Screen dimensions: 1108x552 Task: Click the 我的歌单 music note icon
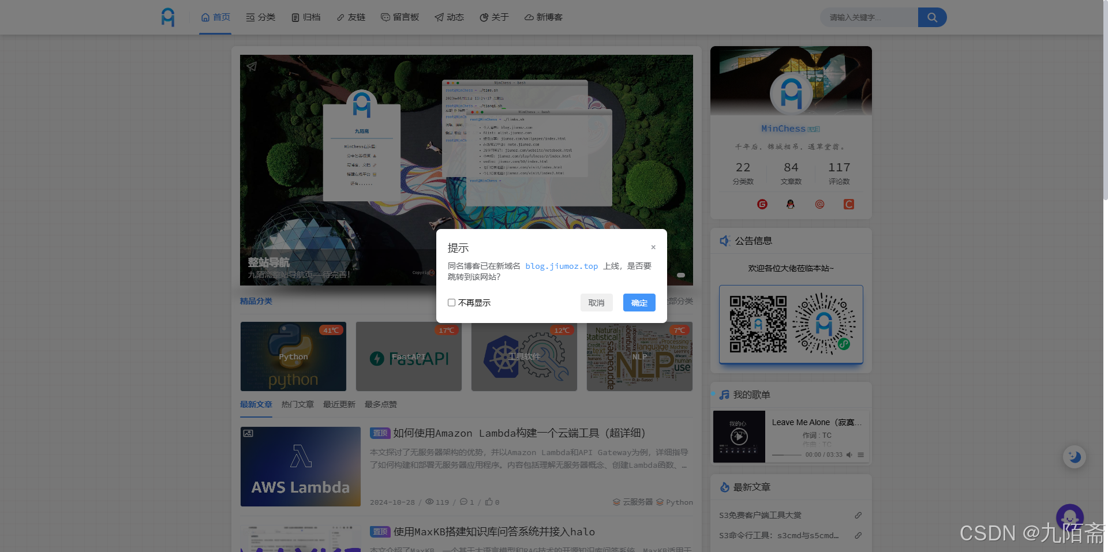pyautogui.click(x=724, y=395)
